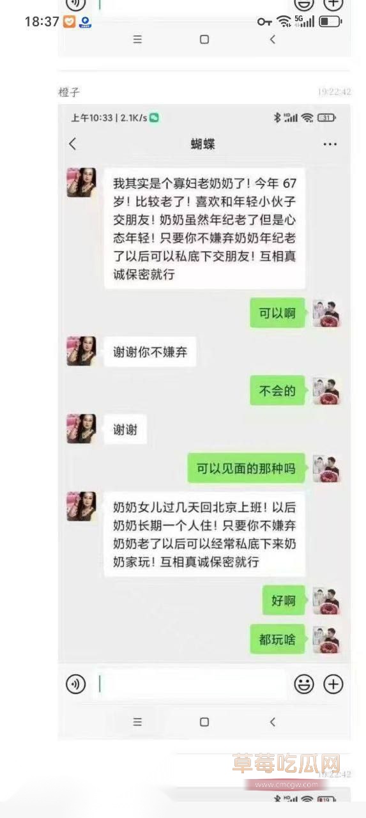Open 蝴蝶's avatar on the first message
The image size is (366, 818).
click(81, 182)
